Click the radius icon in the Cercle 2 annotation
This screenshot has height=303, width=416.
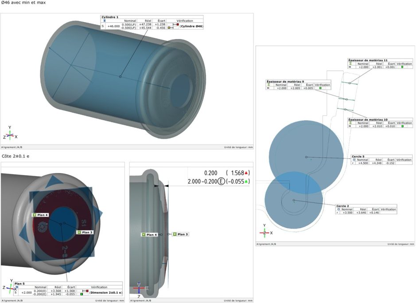338,209
